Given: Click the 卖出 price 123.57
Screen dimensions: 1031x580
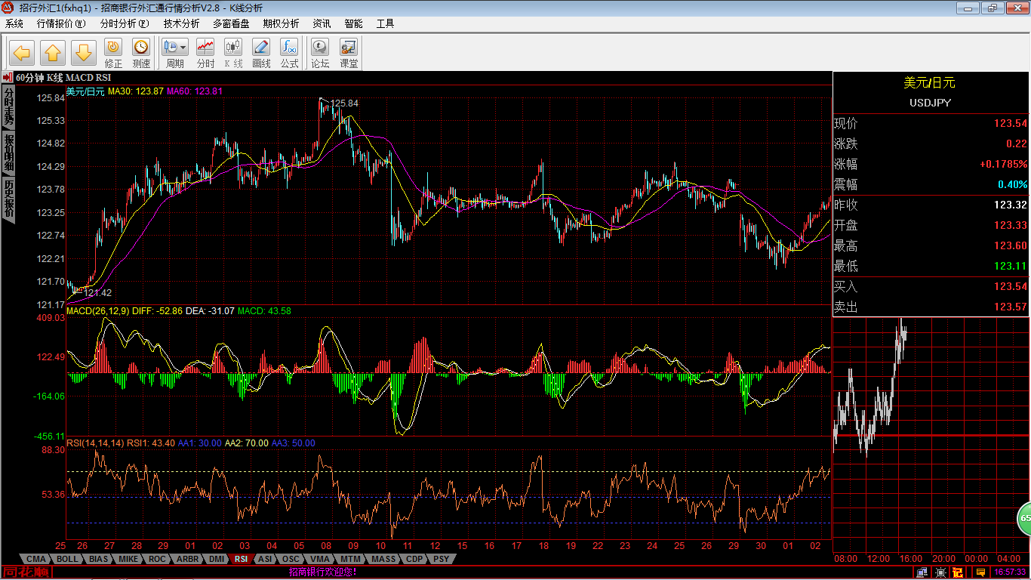Looking at the screenshot, I should [x=1011, y=307].
